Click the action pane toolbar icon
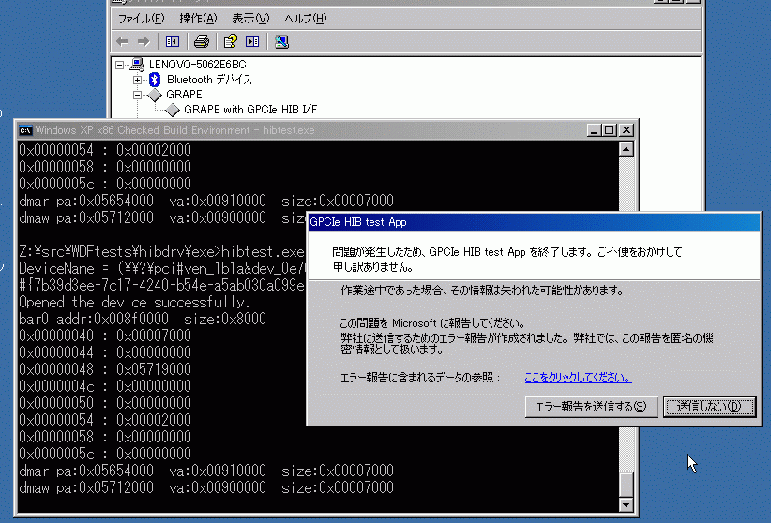 point(252,42)
